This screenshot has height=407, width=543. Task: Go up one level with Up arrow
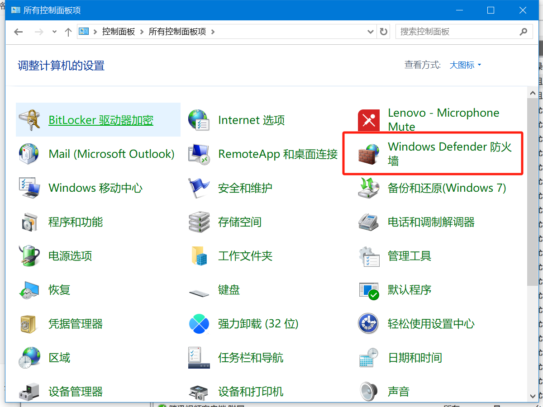68,32
